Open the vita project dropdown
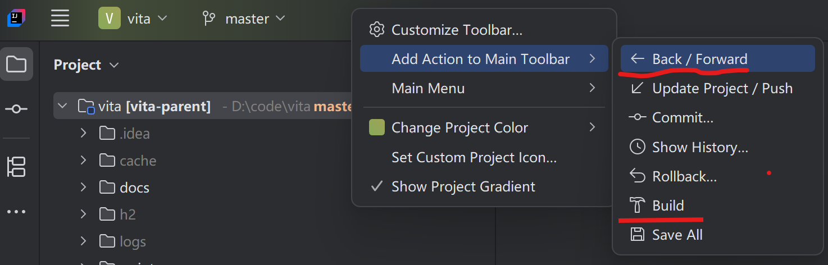The height and width of the screenshot is (265, 828). [x=133, y=19]
